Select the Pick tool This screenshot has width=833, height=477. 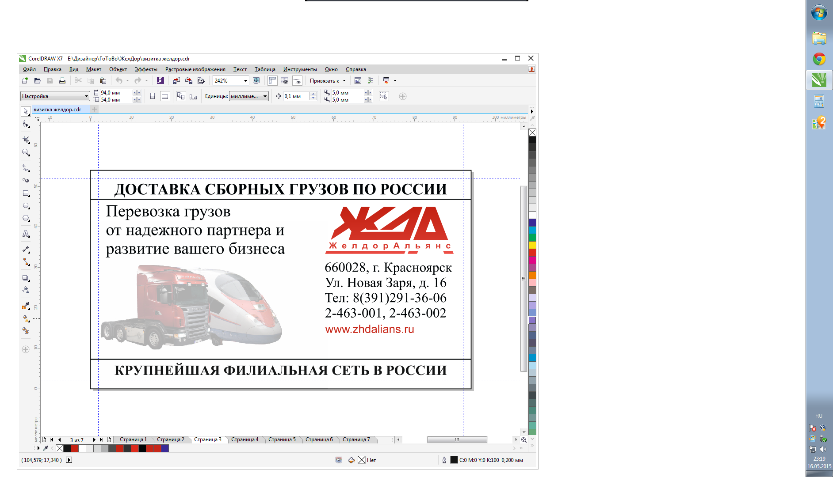coord(26,112)
